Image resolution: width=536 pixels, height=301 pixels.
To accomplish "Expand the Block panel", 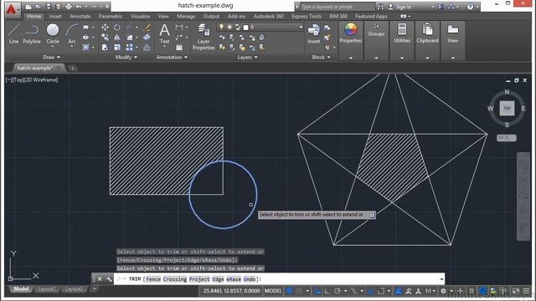I will (321, 57).
